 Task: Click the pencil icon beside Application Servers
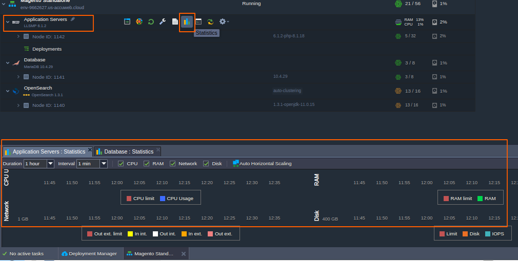point(73,19)
